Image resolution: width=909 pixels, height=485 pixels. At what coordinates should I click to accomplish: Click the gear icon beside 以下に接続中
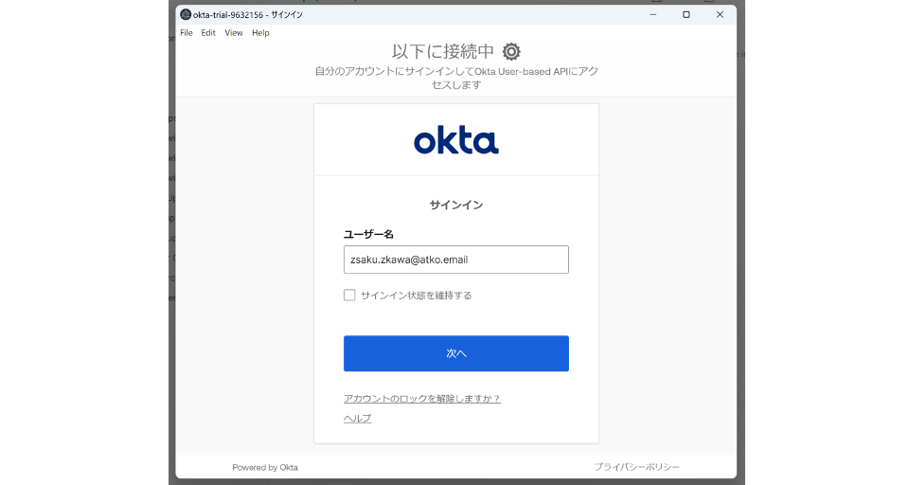click(x=511, y=51)
